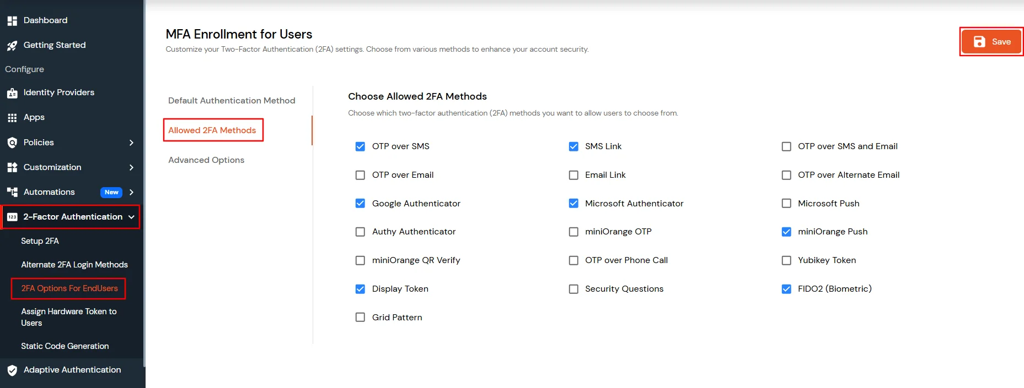This screenshot has height=388, width=1024.
Task: Switch to the Advanced Options tab
Action: [206, 160]
